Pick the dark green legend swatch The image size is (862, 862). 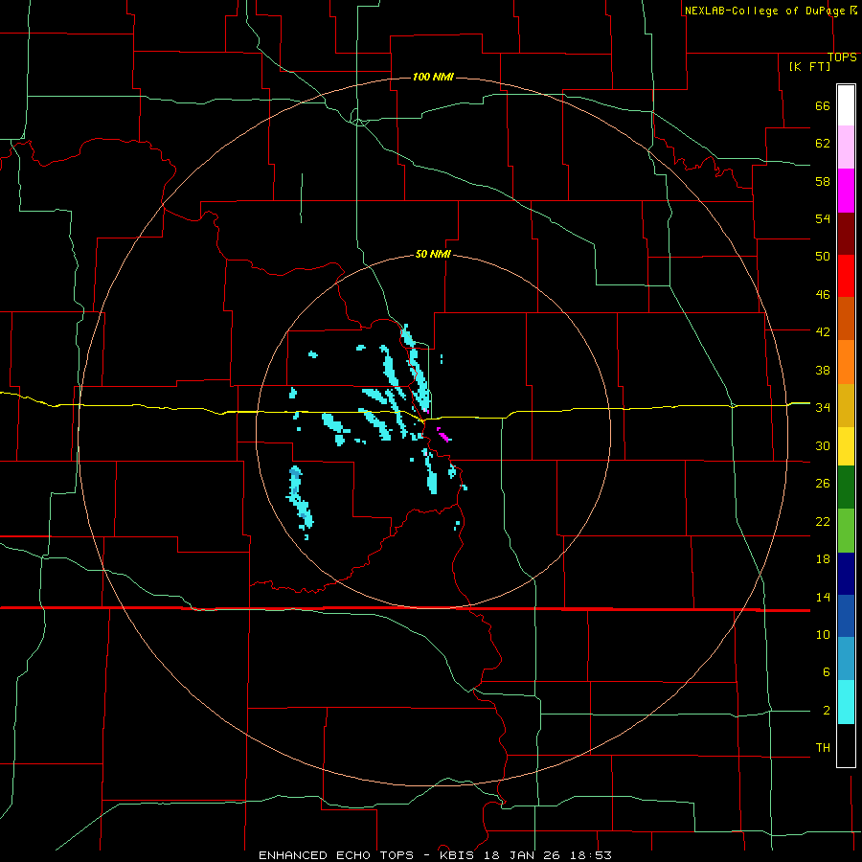tap(846, 488)
